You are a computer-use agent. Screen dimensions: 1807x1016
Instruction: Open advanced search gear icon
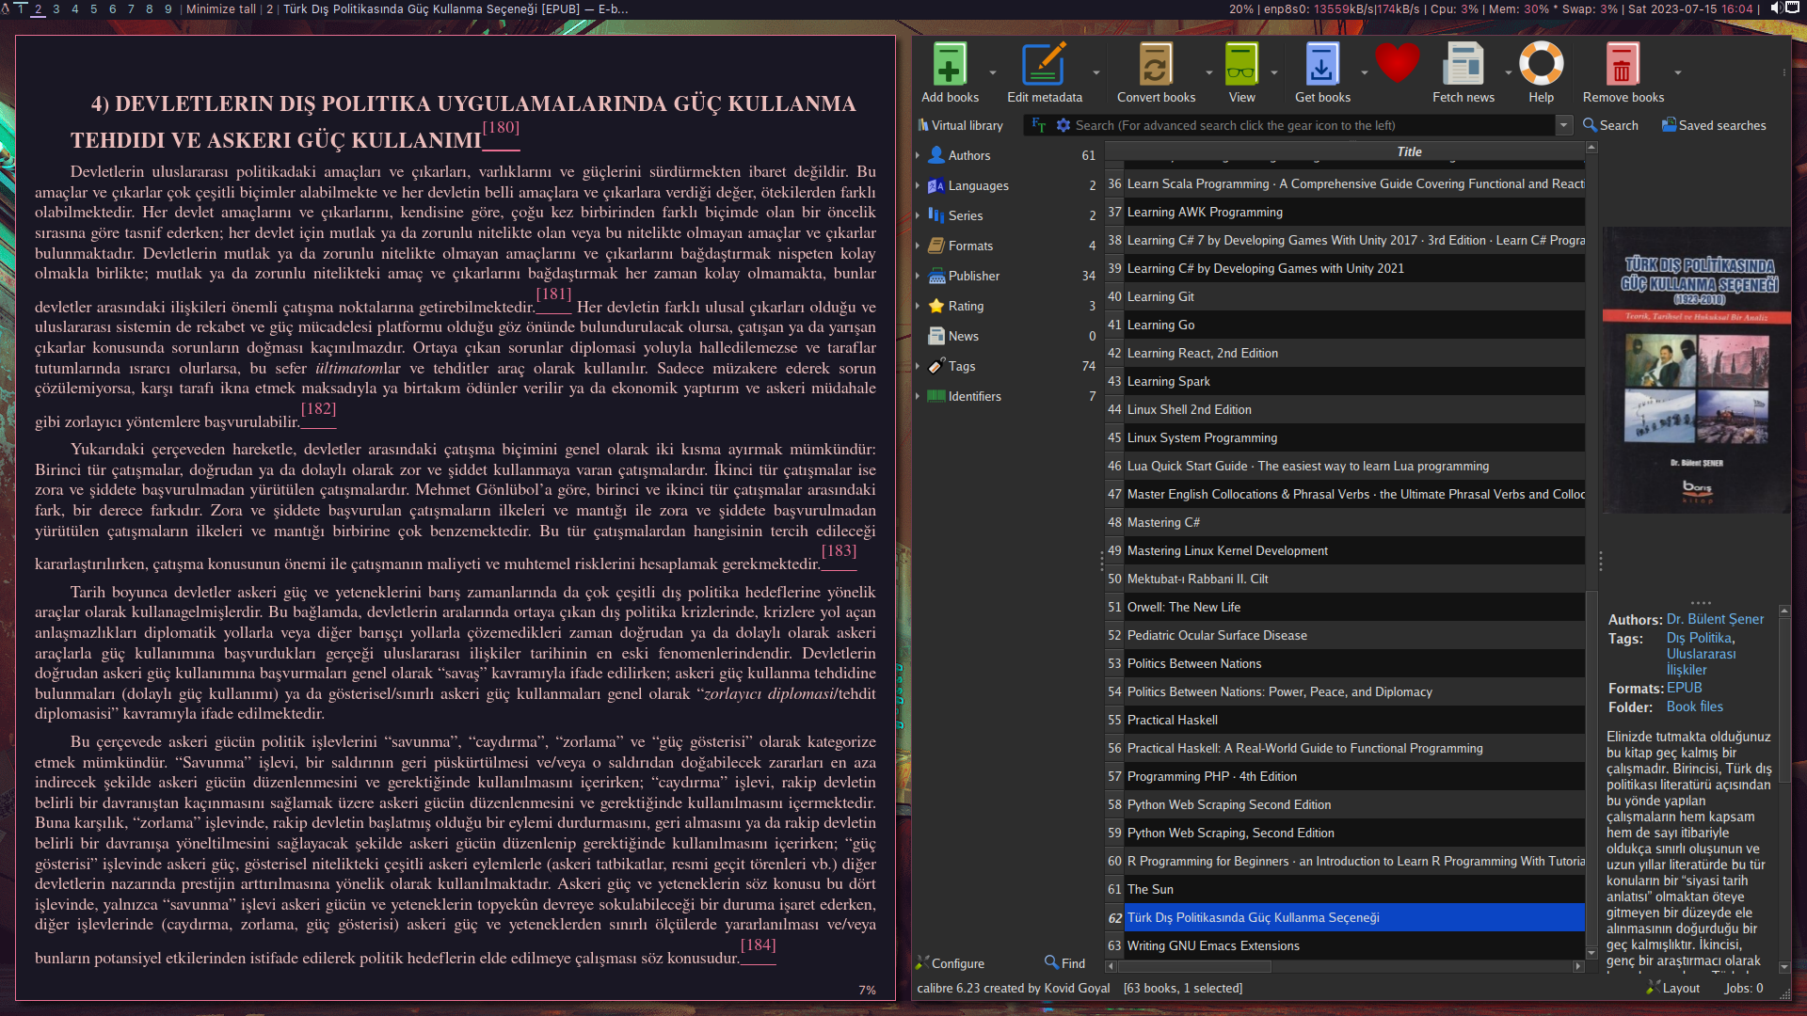click(x=1063, y=125)
